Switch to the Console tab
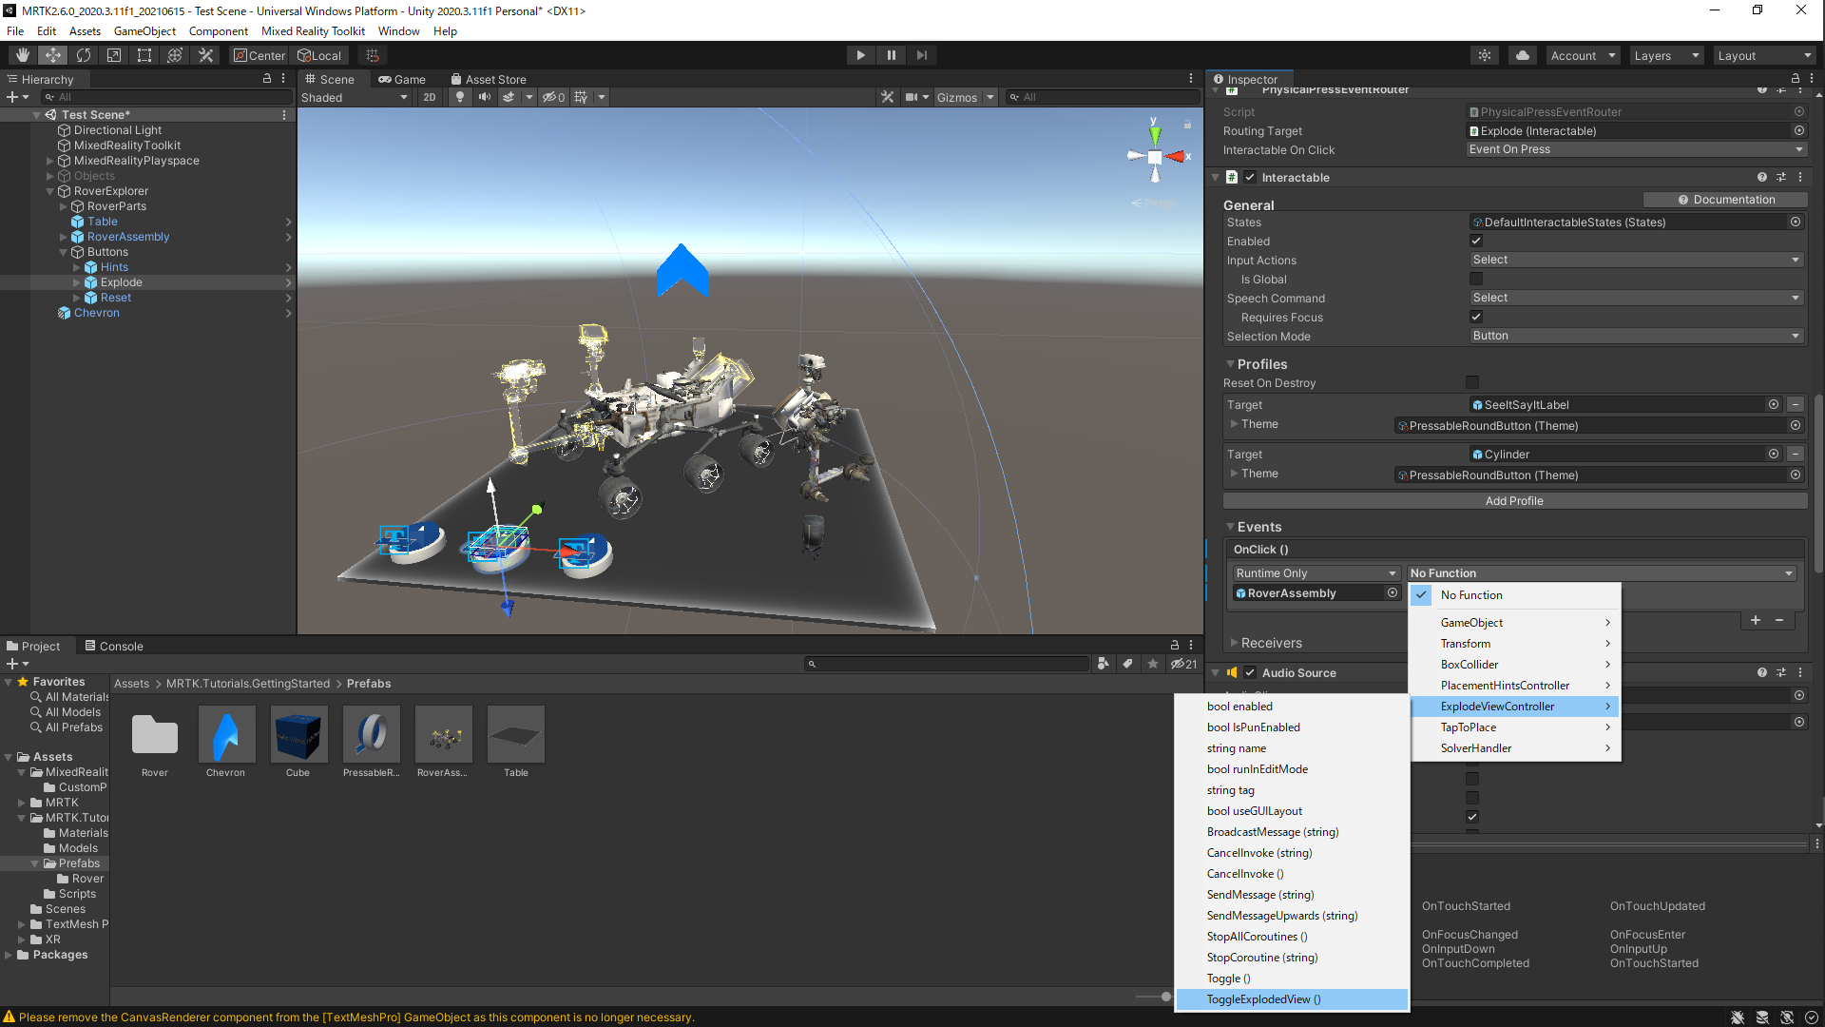This screenshot has width=1825, height=1027. (114, 647)
